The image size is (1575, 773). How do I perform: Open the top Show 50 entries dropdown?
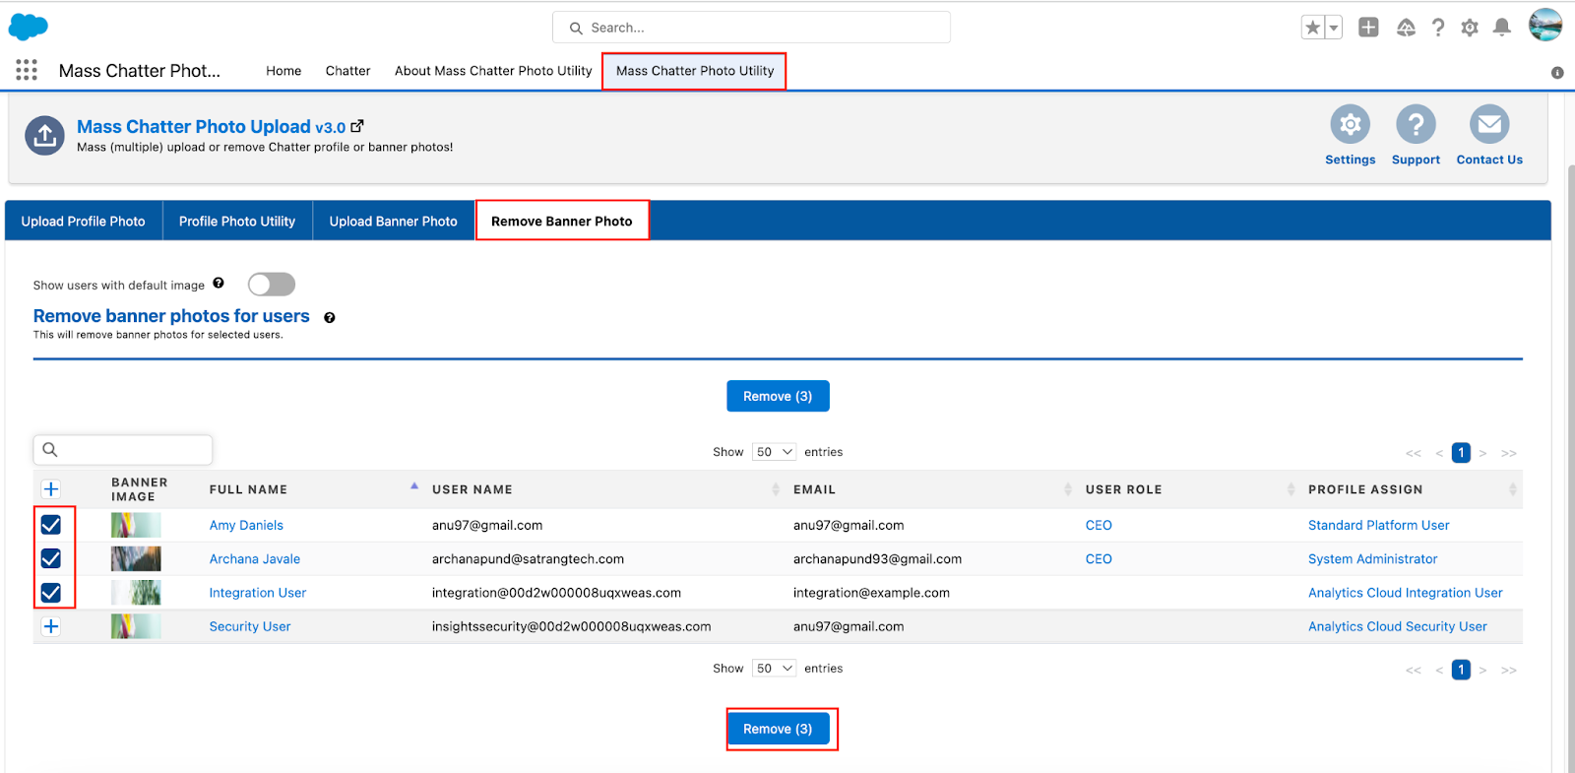774,452
